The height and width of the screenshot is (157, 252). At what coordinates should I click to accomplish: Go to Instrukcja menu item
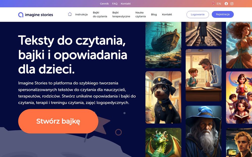pyautogui.click(x=81, y=14)
